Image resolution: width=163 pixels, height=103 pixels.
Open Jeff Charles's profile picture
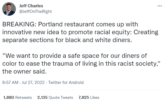(x=9, y=9)
